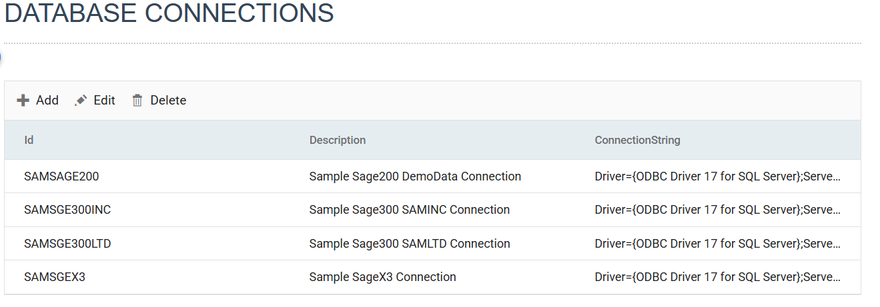Select the SAMSGE300LTD row
The width and height of the screenshot is (880, 307).
pos(432,244)
